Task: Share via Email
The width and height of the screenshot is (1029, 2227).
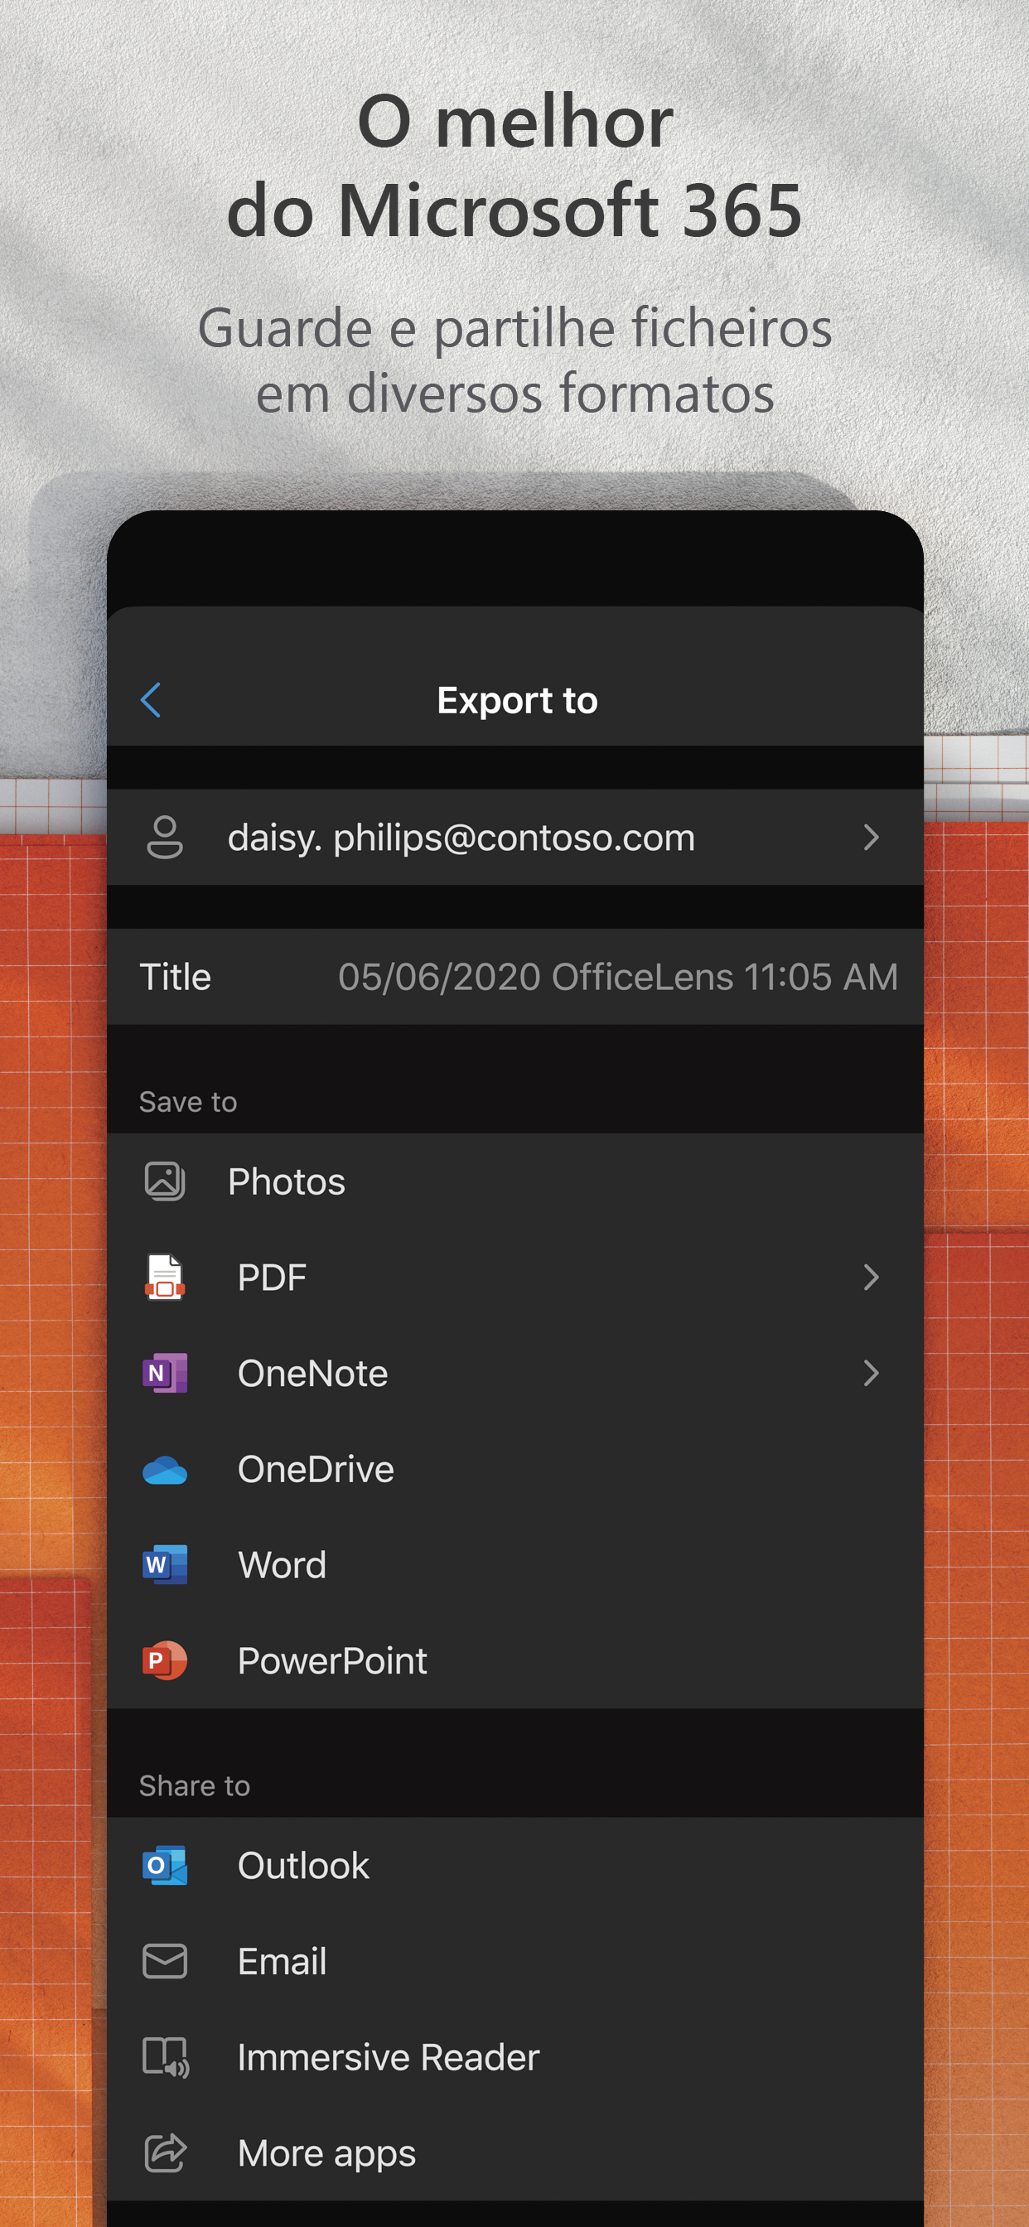Action: 514,1961
